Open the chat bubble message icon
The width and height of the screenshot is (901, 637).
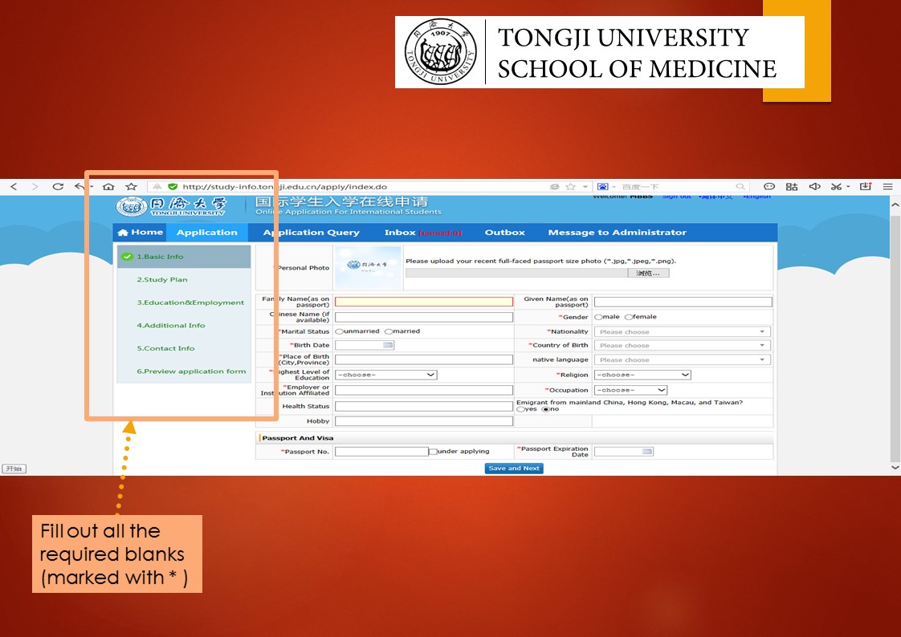click(x=768, y=186)
